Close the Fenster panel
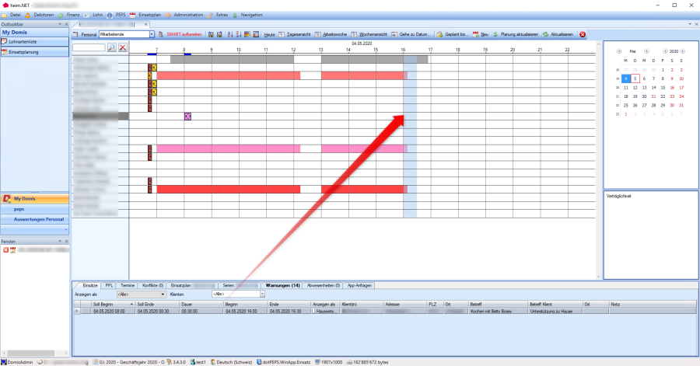The image size is (700, 366). point(67,241)
